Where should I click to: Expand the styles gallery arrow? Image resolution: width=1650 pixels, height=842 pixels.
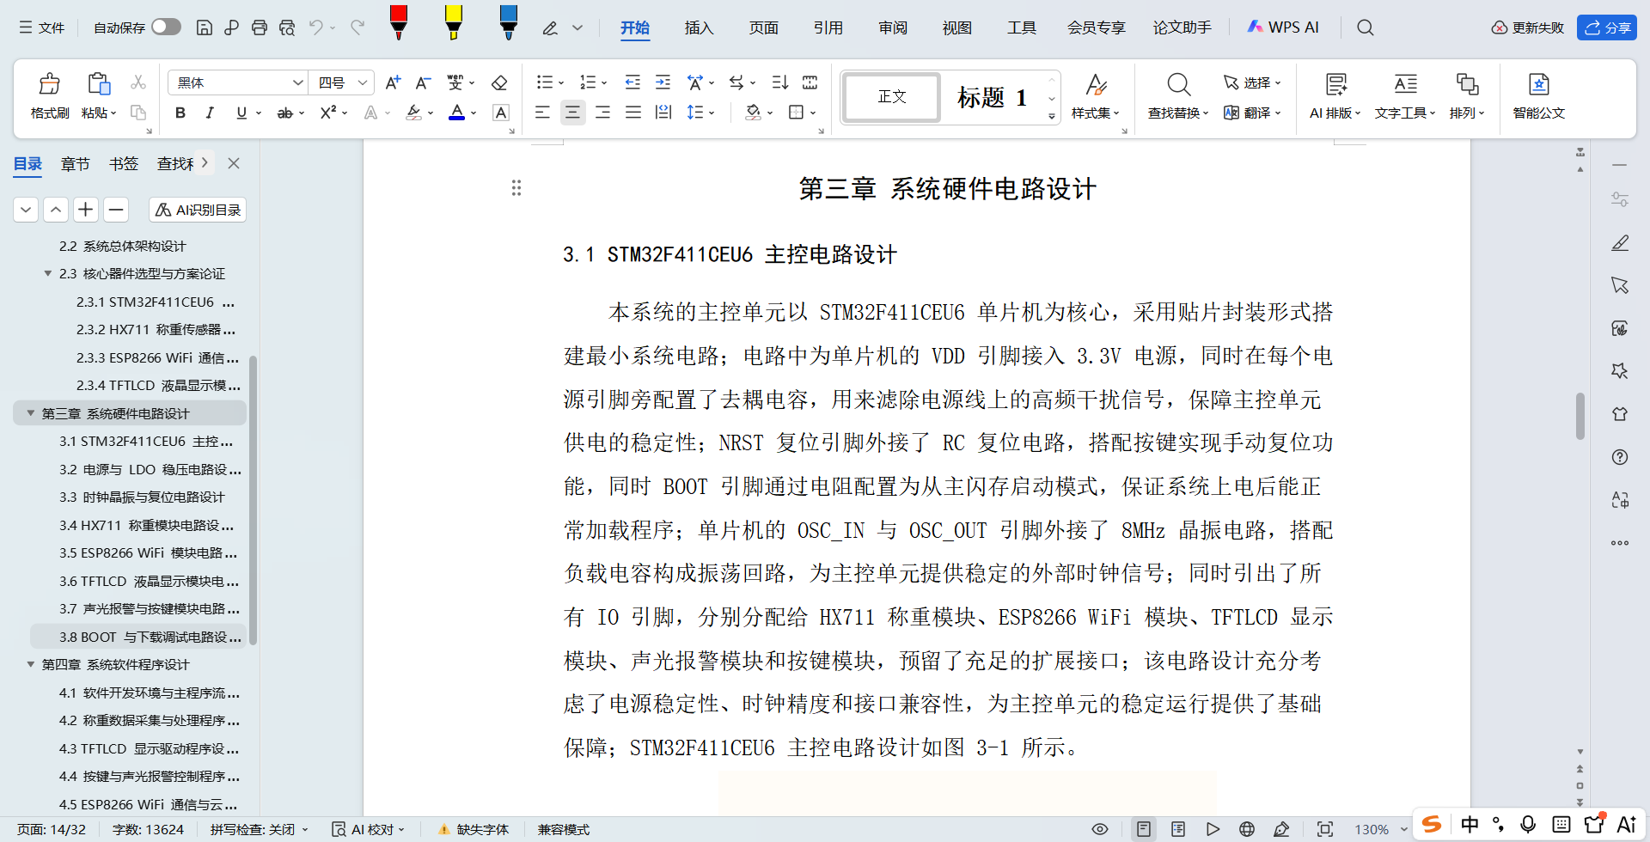point(1052,116)
